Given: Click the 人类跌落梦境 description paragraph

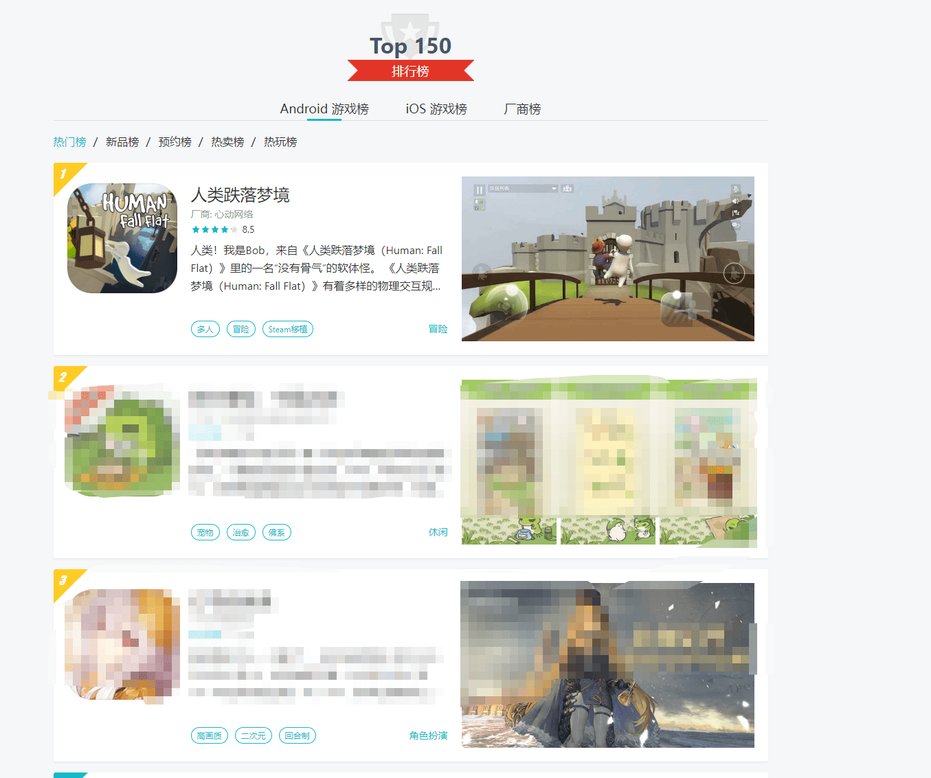Looking at the screenshot, I should [317, 268].
